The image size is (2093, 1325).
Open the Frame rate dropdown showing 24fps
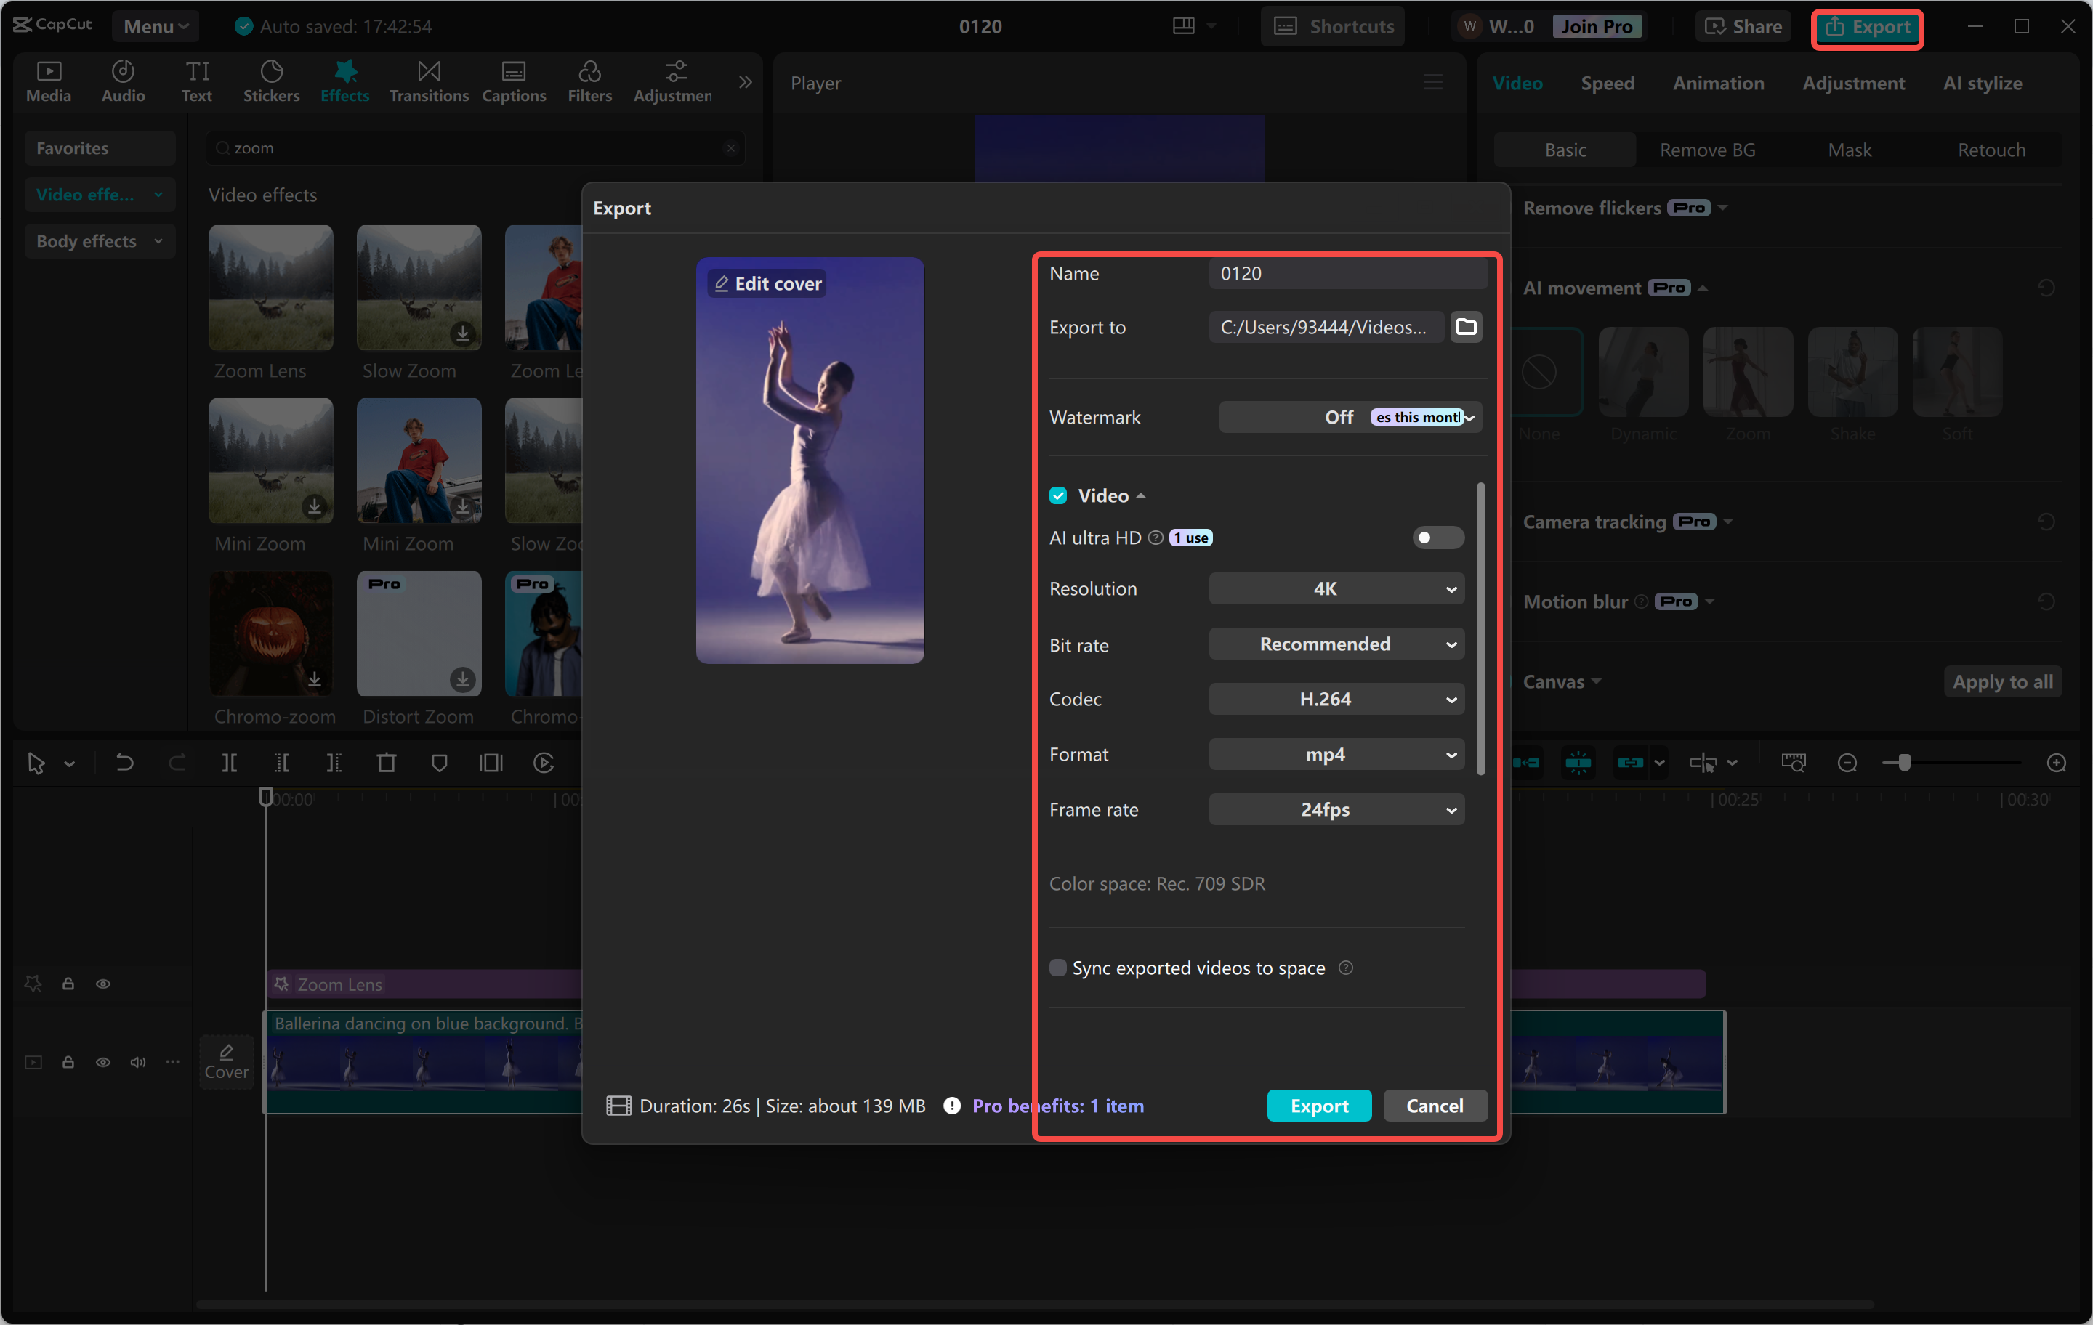tap(1336, 809)
